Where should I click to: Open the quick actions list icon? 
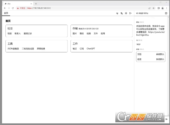(x=117, y=13)
